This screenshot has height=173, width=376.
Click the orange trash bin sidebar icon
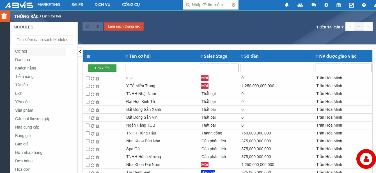(x=4, y=16)
